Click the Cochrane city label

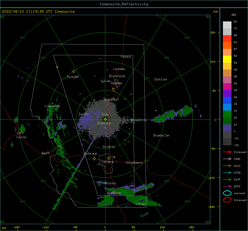(90, 154)
